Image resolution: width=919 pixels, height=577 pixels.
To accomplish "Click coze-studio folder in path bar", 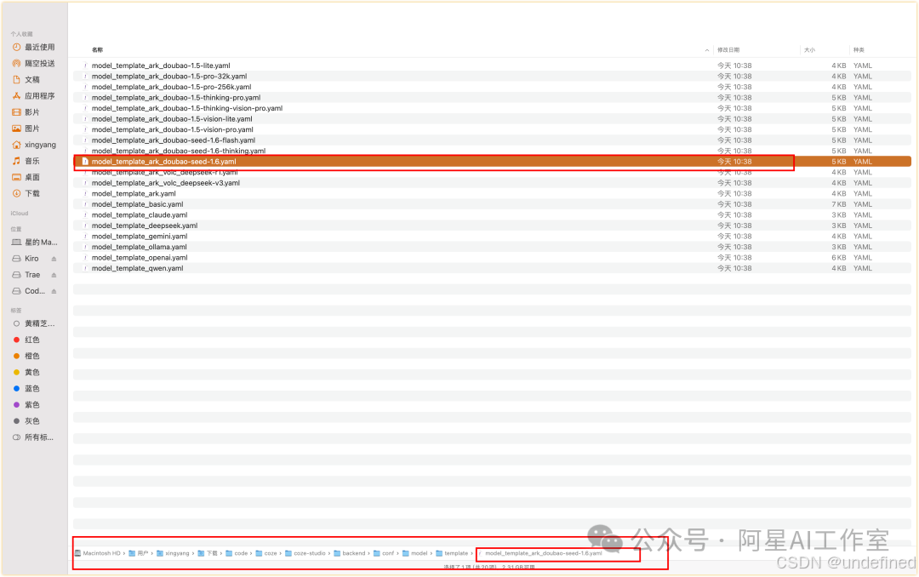I will pos(305,553).
